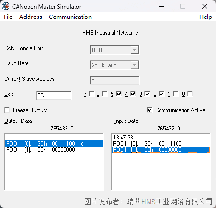Uncheck bit 5 checkbox
Viewport: 216px width, 208px height.
(119, 94)
